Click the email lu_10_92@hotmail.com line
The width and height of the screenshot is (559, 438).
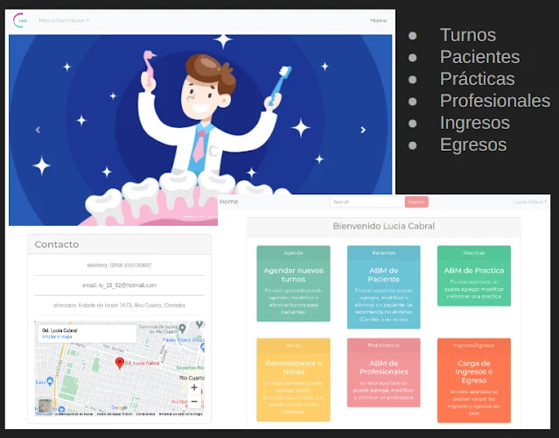coord(120,286)
